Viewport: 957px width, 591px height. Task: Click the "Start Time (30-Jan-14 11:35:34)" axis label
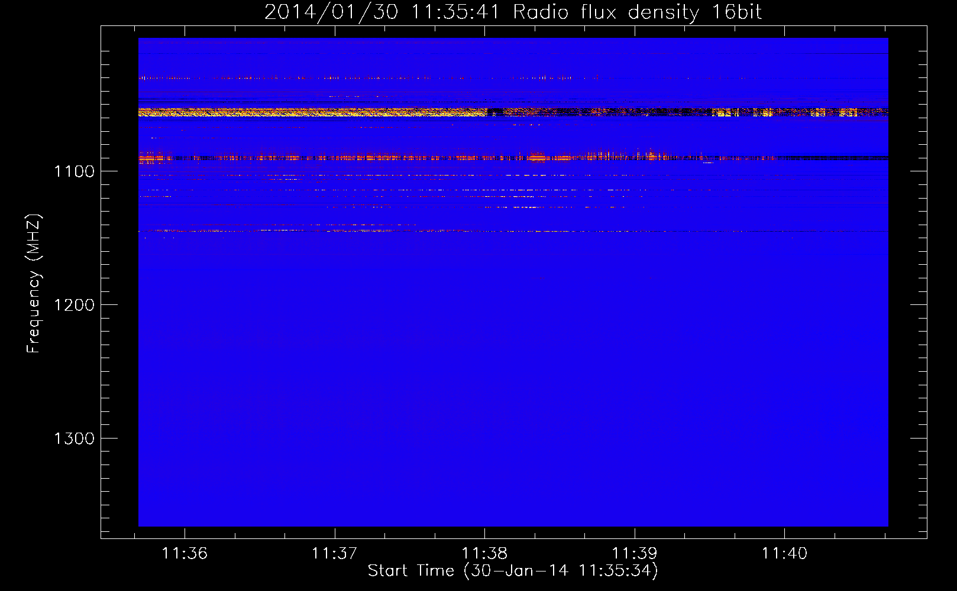pos(513,571)
